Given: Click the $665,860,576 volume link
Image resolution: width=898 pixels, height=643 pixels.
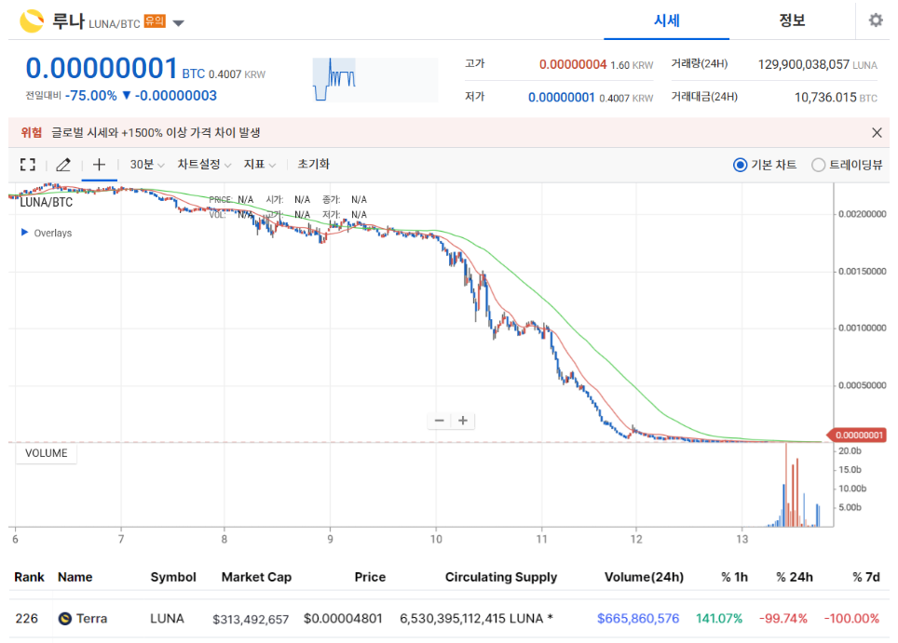Looking at the screenshot, I should click(x=638, y=619).
